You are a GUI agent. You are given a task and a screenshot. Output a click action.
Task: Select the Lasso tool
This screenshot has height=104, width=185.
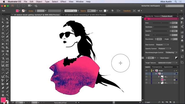7,23
